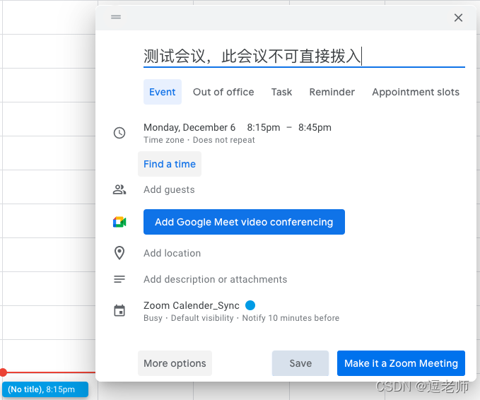The height and width of the screenshot is (400, 480).
Task: Switch to the Reminder tab
Action: click(x=332, y=92)
